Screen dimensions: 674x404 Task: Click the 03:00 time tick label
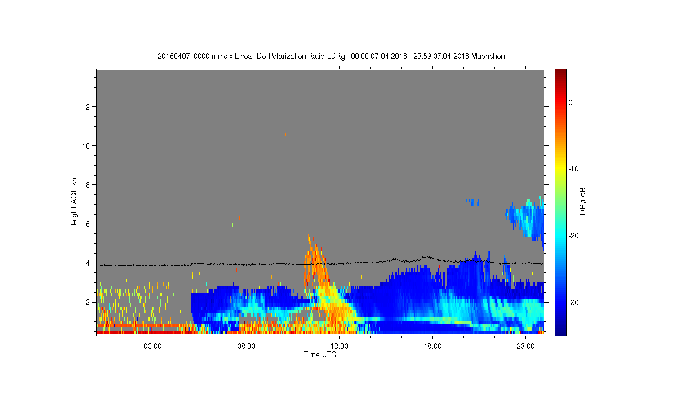tap(153, 347)
